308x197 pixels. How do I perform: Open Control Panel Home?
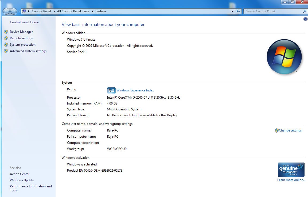click(x=24, y=22)
